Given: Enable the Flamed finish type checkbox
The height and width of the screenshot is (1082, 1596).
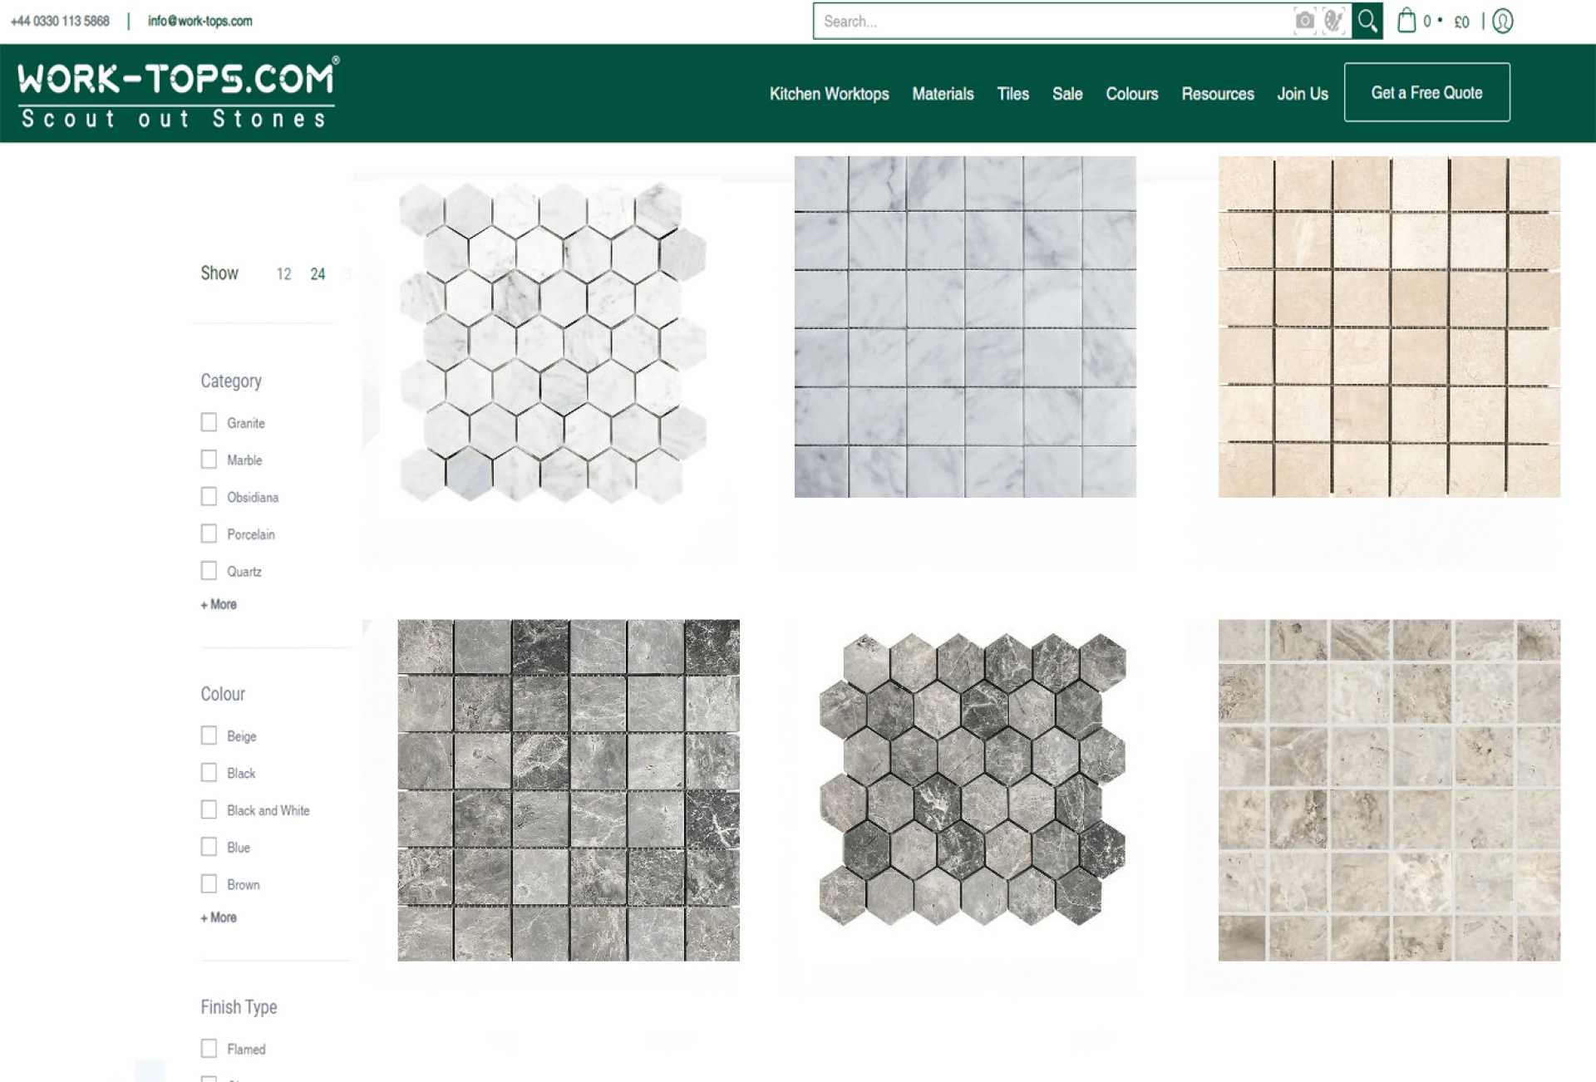Looking at the screenshot, I should coord(208,1048).
